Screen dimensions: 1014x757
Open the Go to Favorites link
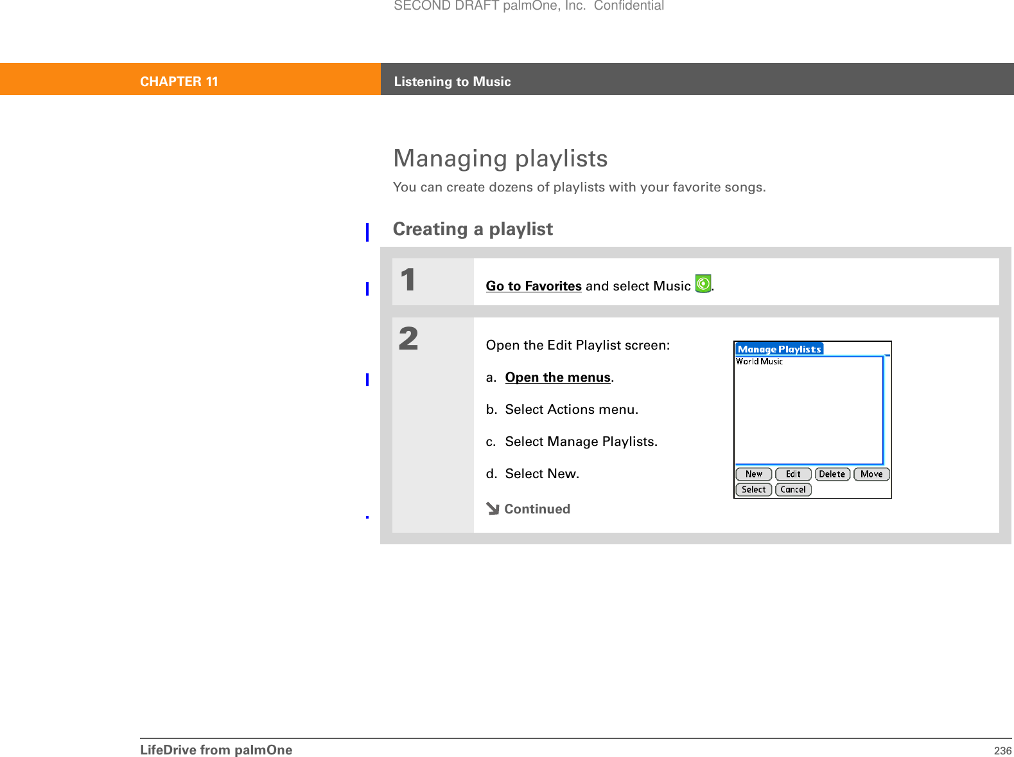(x=534, y=286)
